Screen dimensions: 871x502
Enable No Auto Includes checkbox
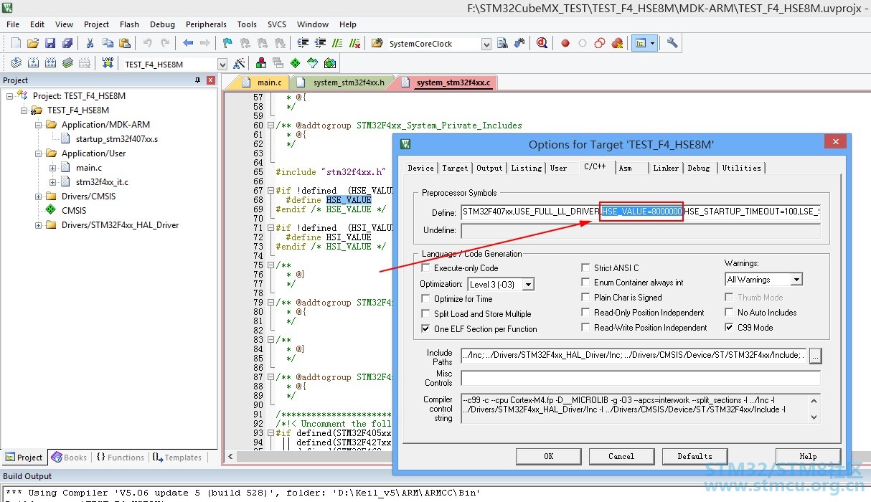click(x=730, y=313)
